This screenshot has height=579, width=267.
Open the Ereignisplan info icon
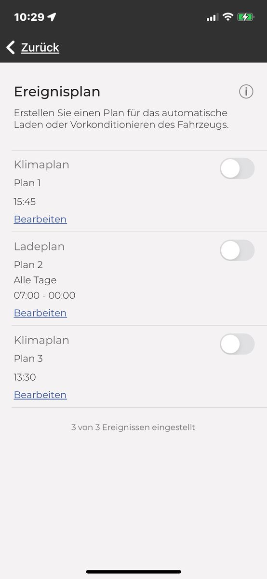[246, 91]
